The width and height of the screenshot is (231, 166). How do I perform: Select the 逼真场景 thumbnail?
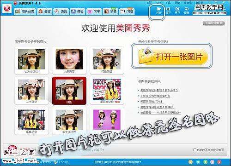pos(31,121)
